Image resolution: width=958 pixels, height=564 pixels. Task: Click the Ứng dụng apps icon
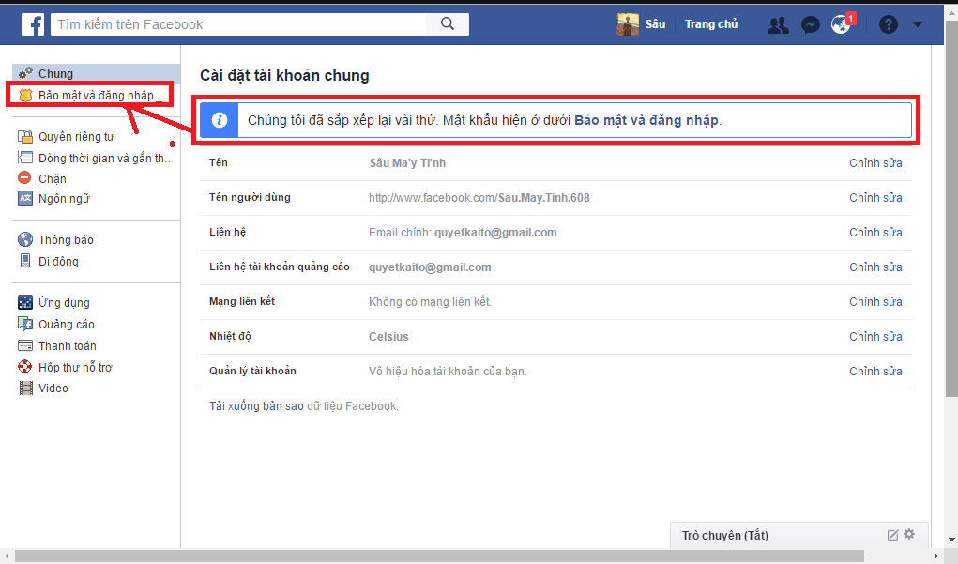[25, 302]
